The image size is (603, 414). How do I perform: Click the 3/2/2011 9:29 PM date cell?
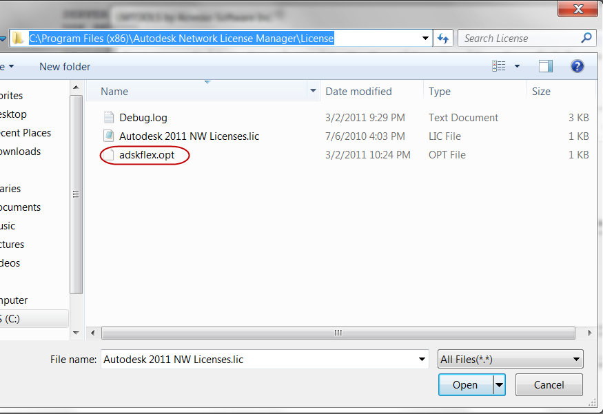click(365, 118)
